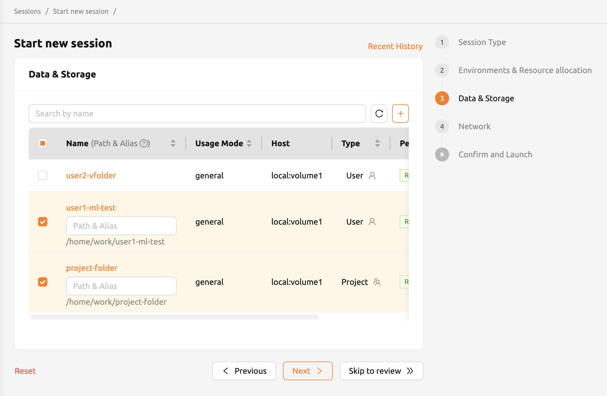Sort by Usage Mode column arrows
Image resolution: width=607 pixels, height=396 pixels.
[x=249, y=143]
